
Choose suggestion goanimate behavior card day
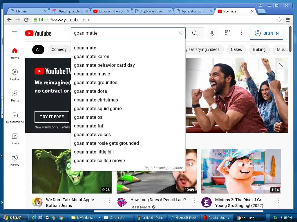(128, 65)
